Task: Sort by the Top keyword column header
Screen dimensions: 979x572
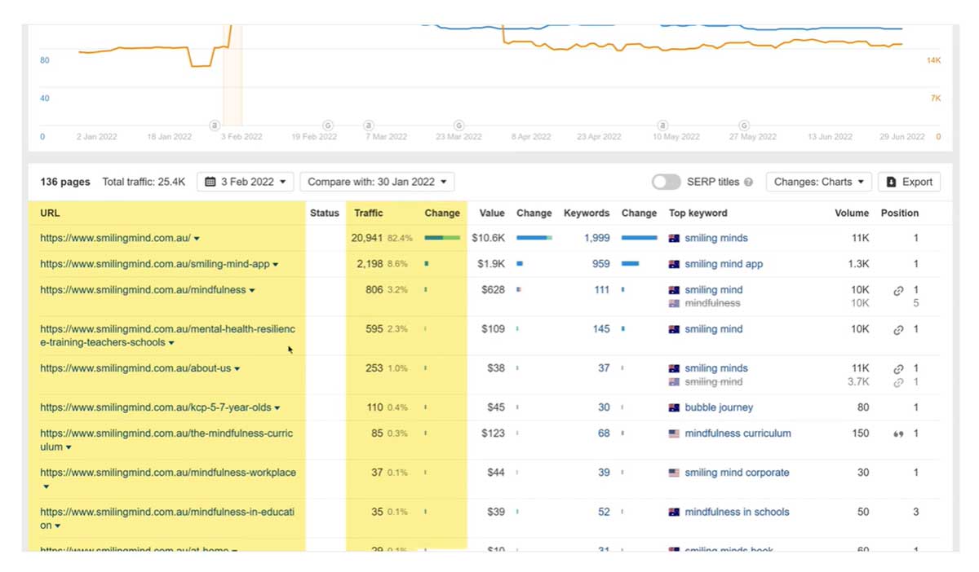Action: 698,213
